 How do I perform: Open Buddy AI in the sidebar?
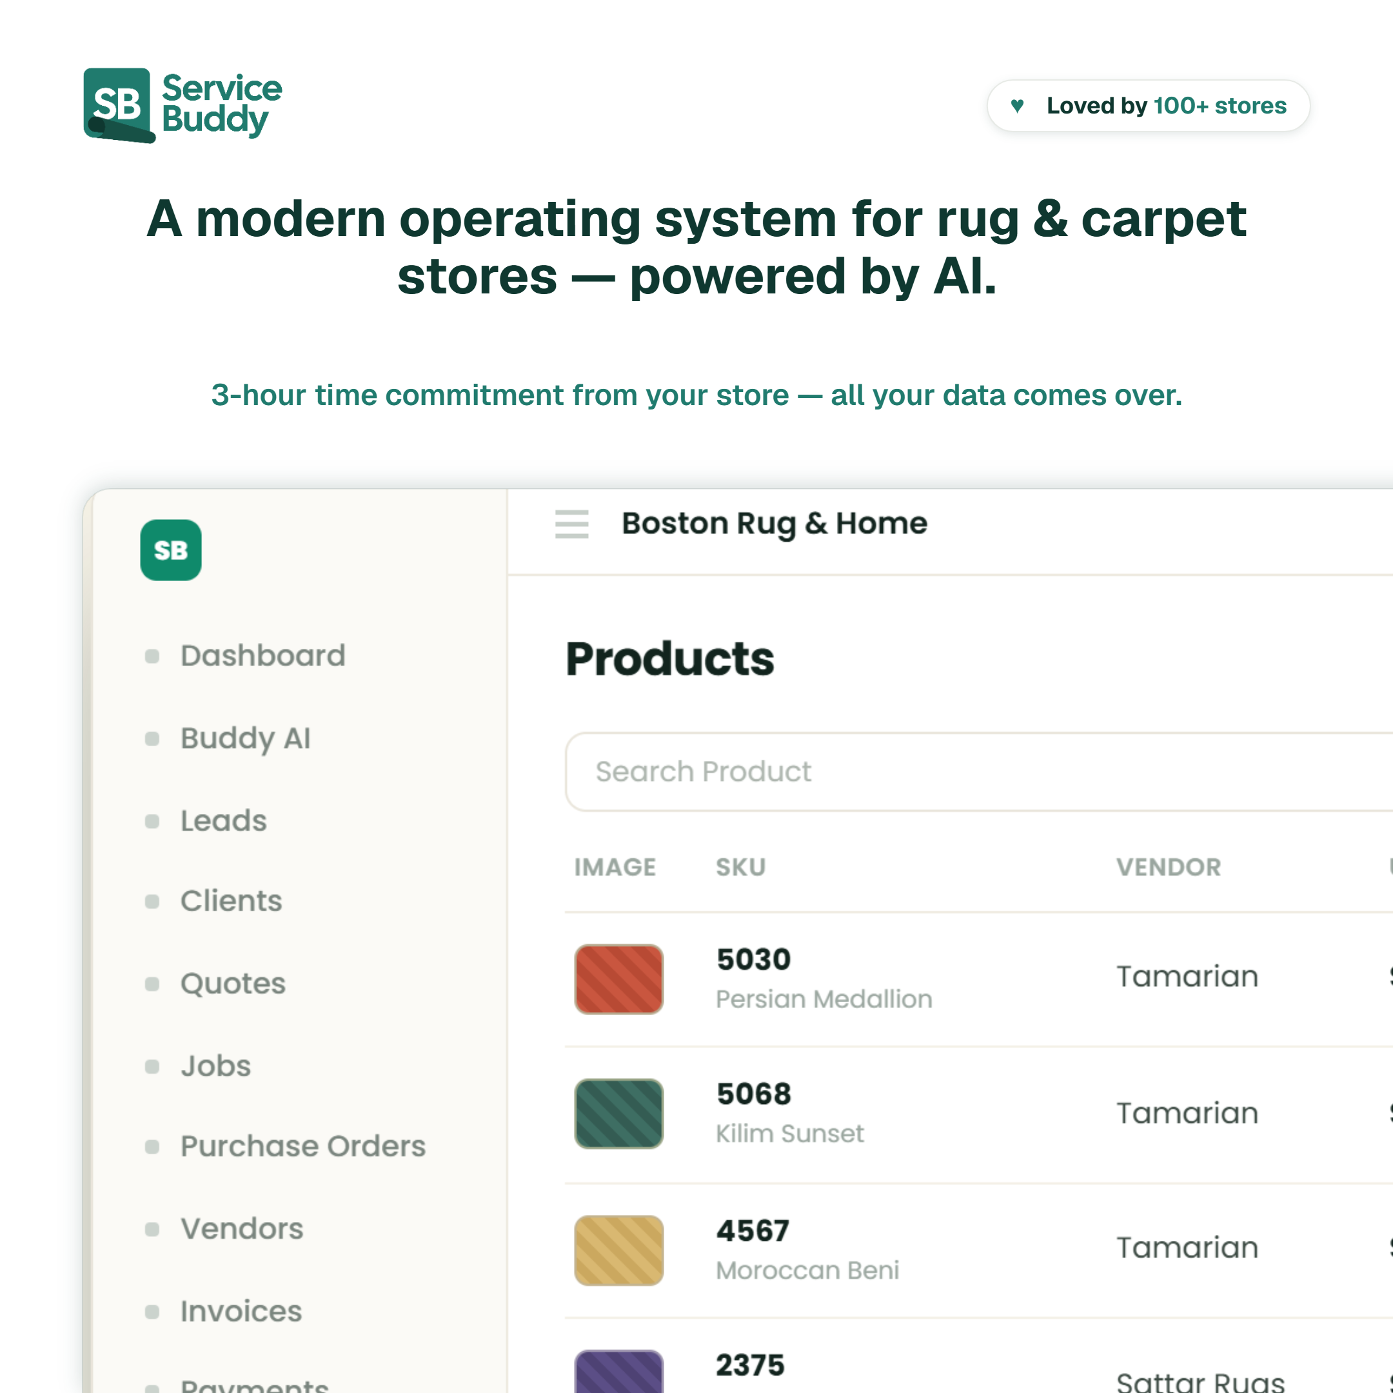tap(245, 738)
